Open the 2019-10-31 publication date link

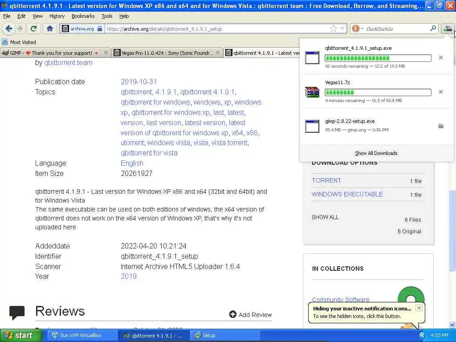pyautogui.click(x=139, y=82)
